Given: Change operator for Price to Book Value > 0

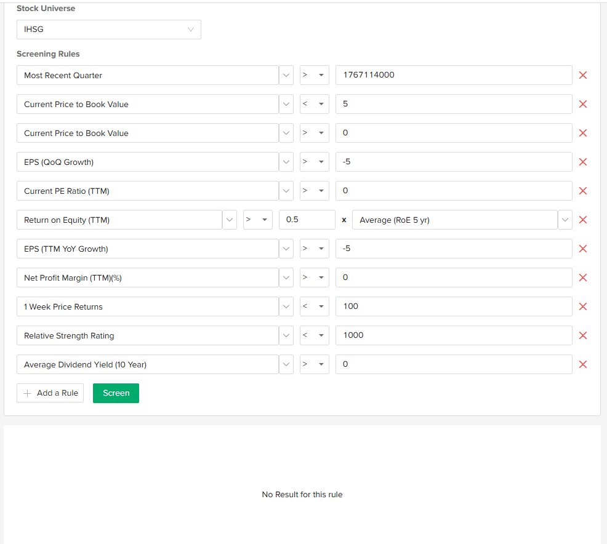Looking at the screenshot, I should 315,133.
